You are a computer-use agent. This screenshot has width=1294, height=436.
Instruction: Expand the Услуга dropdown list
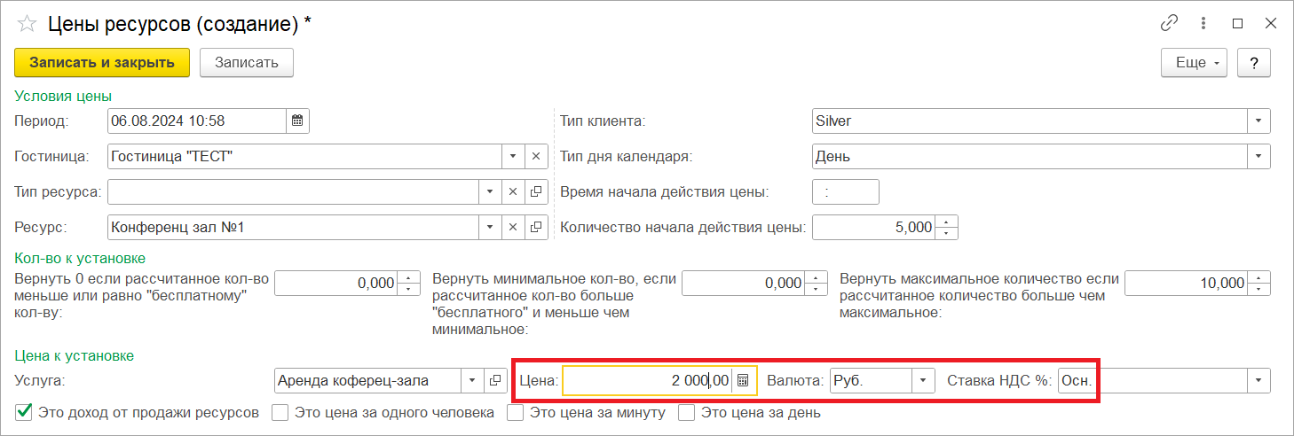click(473, 380)
